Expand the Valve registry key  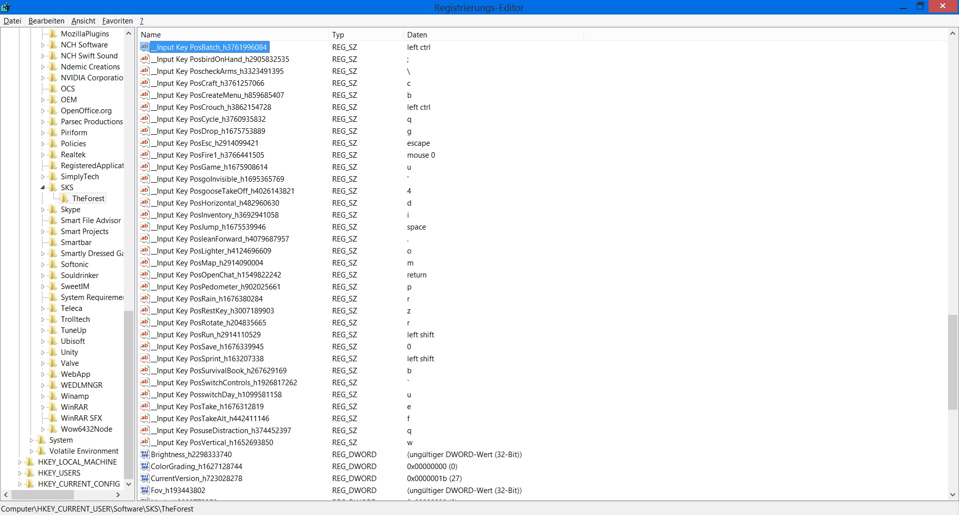(x=43, y=363)
